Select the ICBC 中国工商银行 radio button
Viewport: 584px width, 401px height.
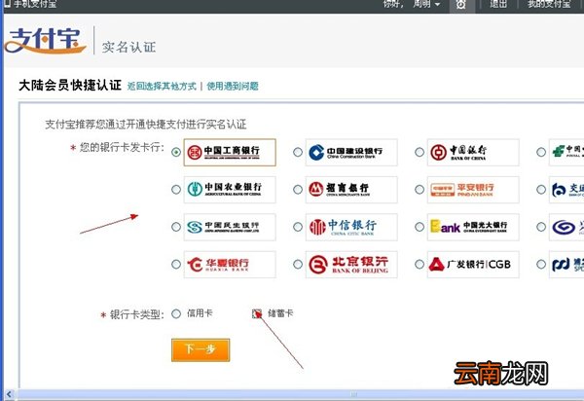(176, 152)
